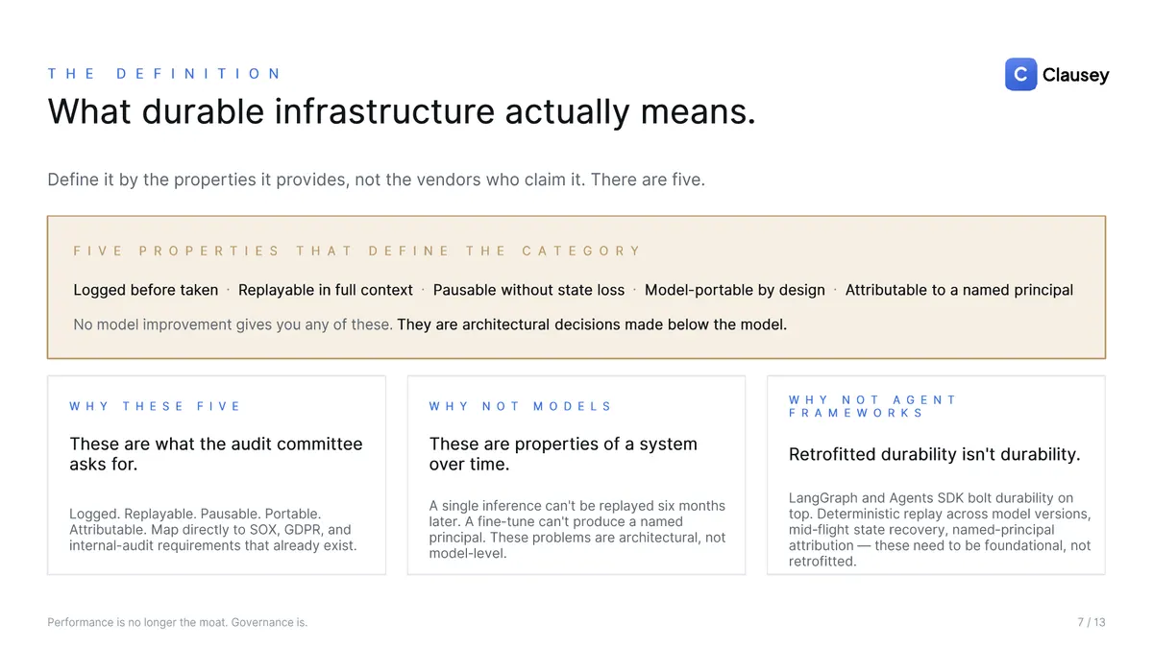
Task: Click the Clausey brand name text
Action: (1075, 75)
